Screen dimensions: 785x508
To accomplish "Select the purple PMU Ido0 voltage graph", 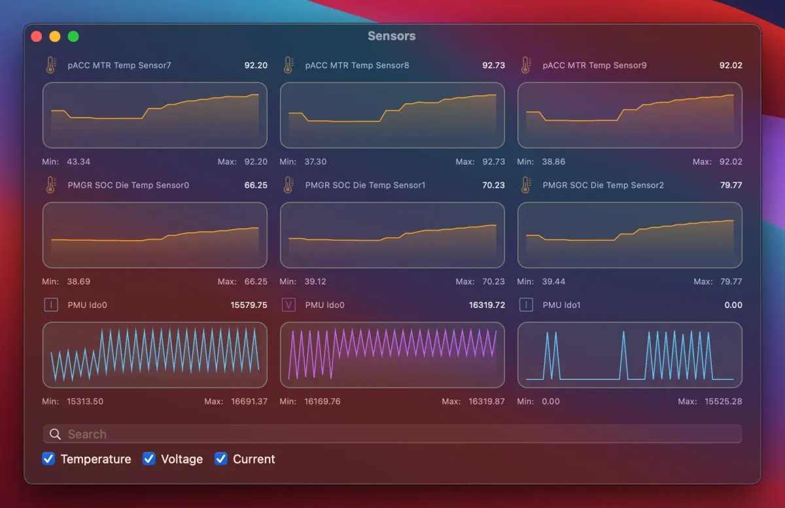I will [x=392, y=354].
